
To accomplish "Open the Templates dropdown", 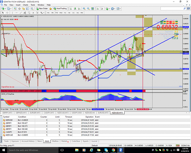I will point(119,9).
